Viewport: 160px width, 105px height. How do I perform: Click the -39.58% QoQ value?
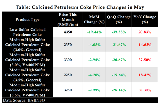[x=119, y=32]
